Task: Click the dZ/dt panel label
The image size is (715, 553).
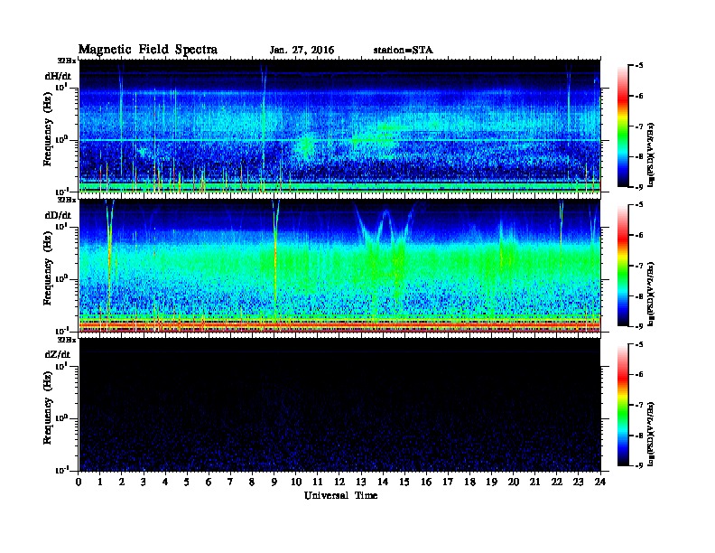Action: pyautogui.click(x=58, y=354)
